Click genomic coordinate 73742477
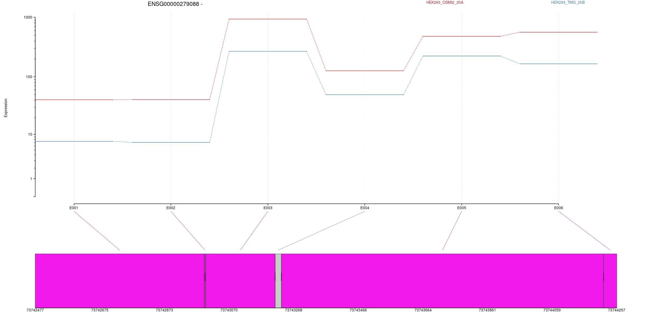The image size is (646, 323). [35, 310]
